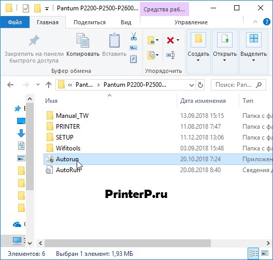Image resolution: width=273 pixels, height=260 pixels.
Task: Collapse the ribbon with chevron
Action: 255,22
